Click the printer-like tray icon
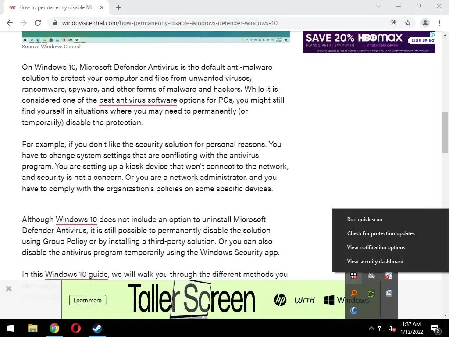Screen dimensions: 449x337 tap(388, 293)
